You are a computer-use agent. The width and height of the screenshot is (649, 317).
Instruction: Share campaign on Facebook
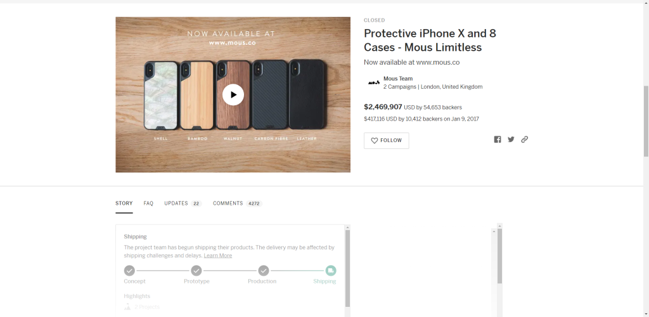click(498, 139)
